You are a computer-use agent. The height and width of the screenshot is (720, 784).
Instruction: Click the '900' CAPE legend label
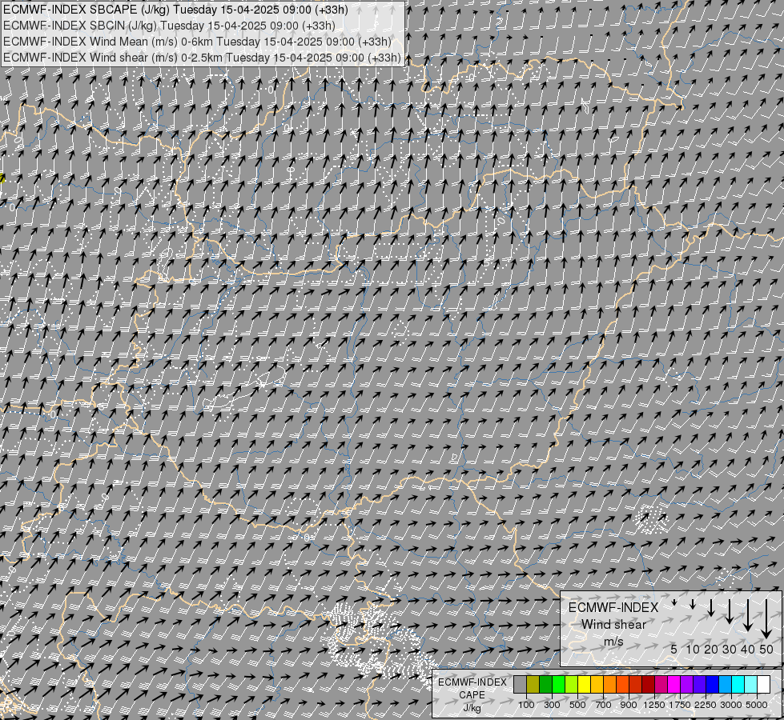coord(629,705)
